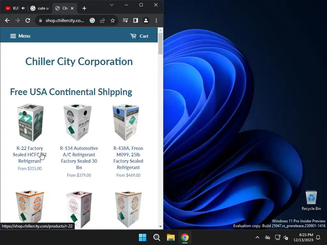Open R-22 Factory Sealed HCFC link
This screenshot has height=245, width=327.
30,155
